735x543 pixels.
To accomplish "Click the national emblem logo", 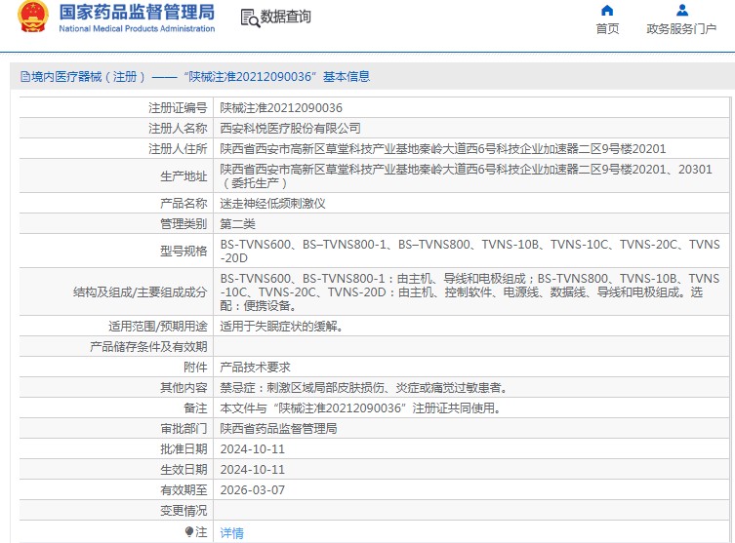I will (x=32, y=18).
